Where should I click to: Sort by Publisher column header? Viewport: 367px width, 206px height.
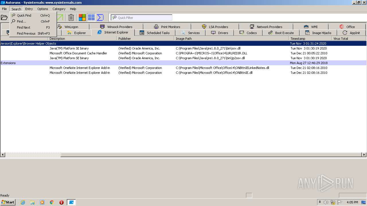tap(145, 38)
